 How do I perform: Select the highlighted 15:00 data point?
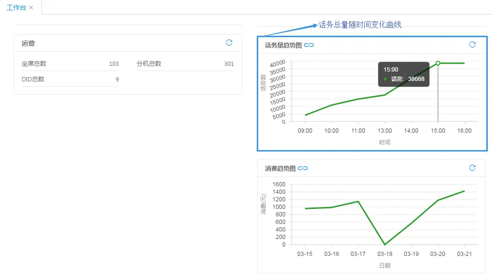pos(438,63)
